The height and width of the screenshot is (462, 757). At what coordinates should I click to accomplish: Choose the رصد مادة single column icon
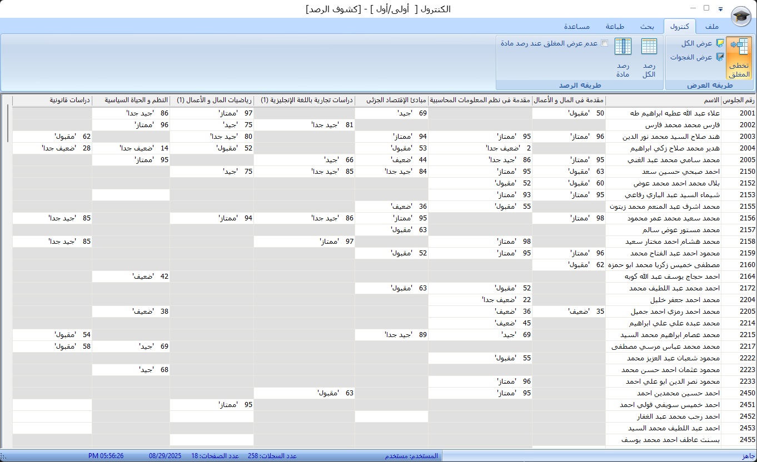(622, 47)
